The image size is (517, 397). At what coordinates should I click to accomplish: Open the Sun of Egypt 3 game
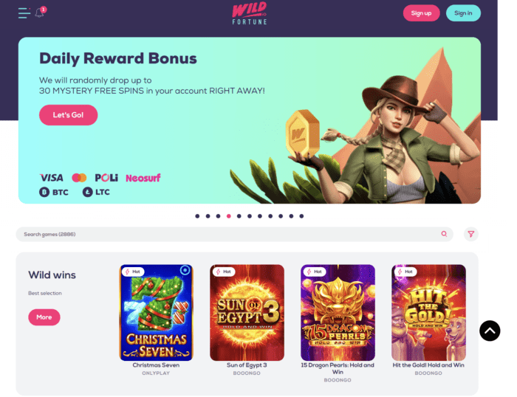[247, 312]
